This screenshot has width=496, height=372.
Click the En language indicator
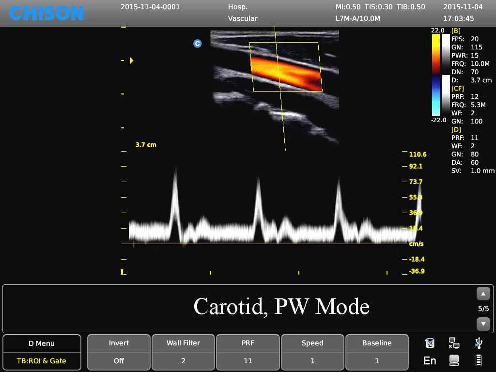[x=430, y=360]
